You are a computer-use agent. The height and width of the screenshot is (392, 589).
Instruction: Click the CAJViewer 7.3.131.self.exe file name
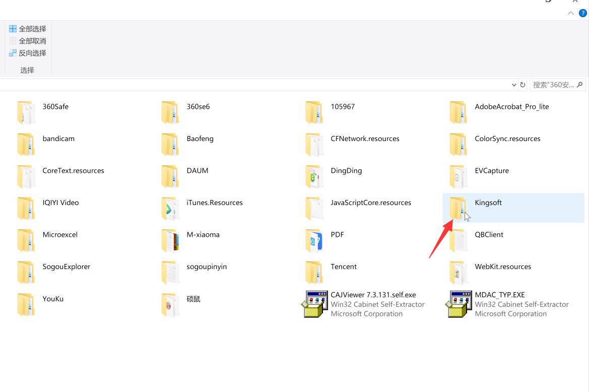point(373,295)
